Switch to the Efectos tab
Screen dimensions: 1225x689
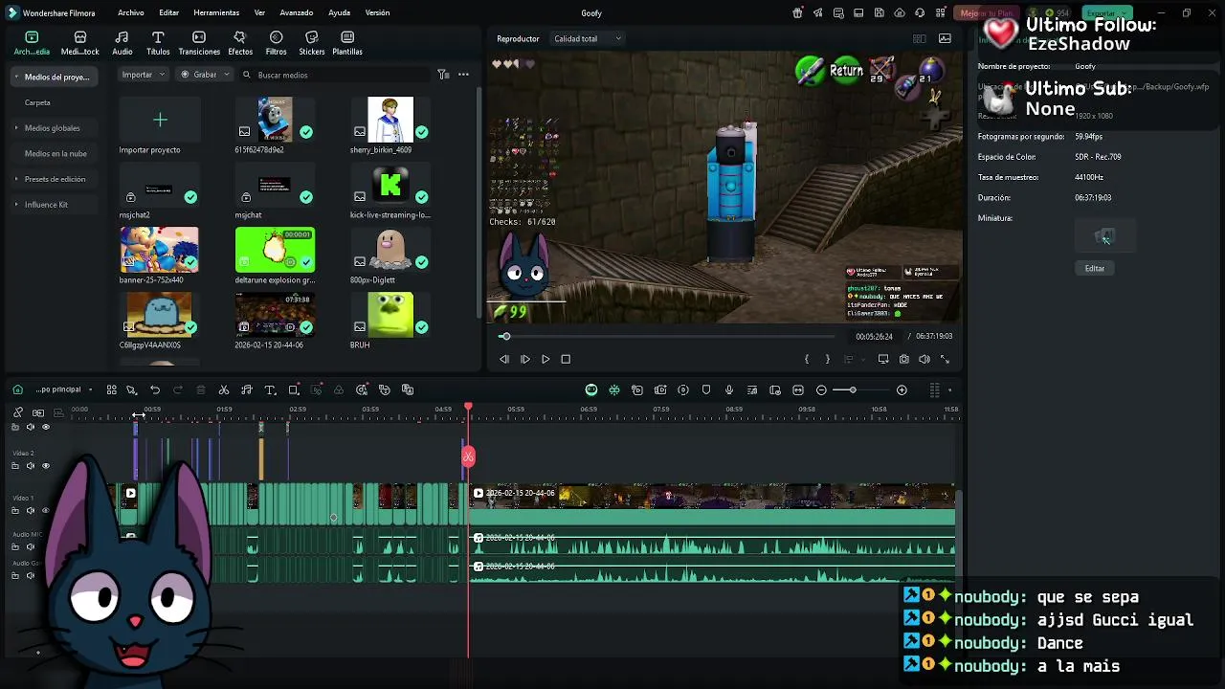click(240, 43)
